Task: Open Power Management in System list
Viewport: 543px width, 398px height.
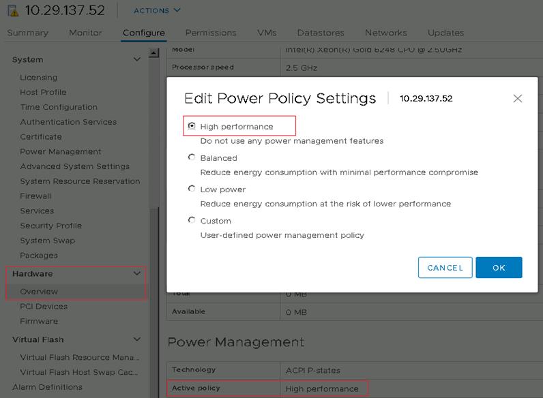Action: 61,151
